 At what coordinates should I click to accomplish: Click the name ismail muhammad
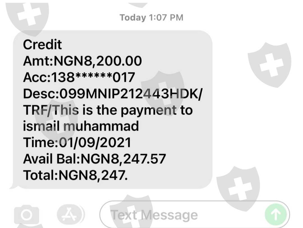pos(81,126)
